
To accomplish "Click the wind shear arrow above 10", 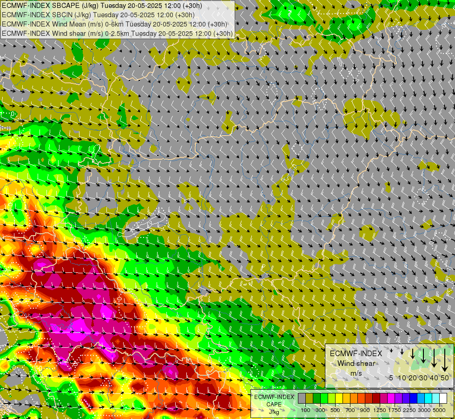I will [x=402, y=351].
